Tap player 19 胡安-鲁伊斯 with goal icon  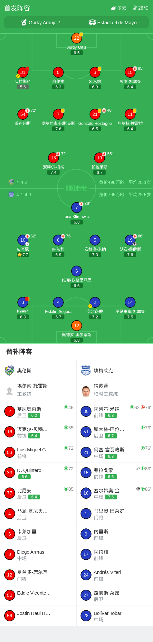click(x=130, y=240)
